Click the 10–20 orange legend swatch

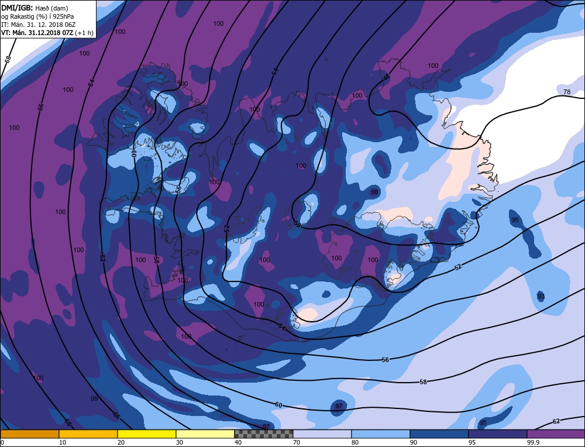(x=88, y=434)
